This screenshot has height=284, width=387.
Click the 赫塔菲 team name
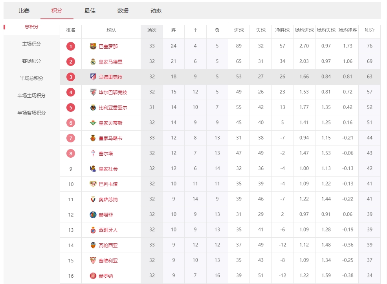(x=106, y=215)
